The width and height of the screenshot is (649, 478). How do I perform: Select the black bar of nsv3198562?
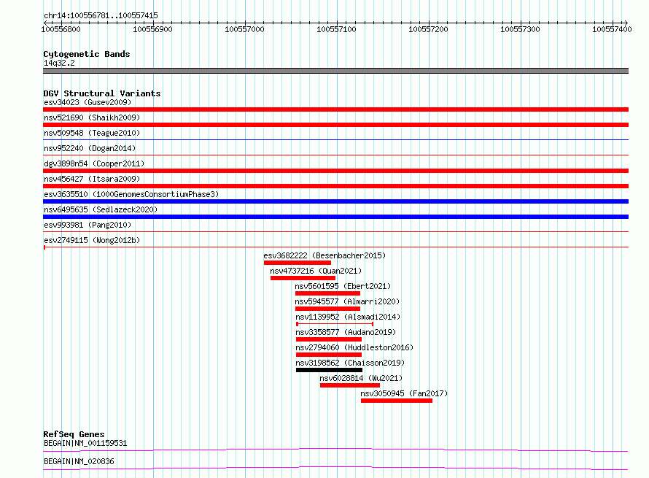pos(329,370)
